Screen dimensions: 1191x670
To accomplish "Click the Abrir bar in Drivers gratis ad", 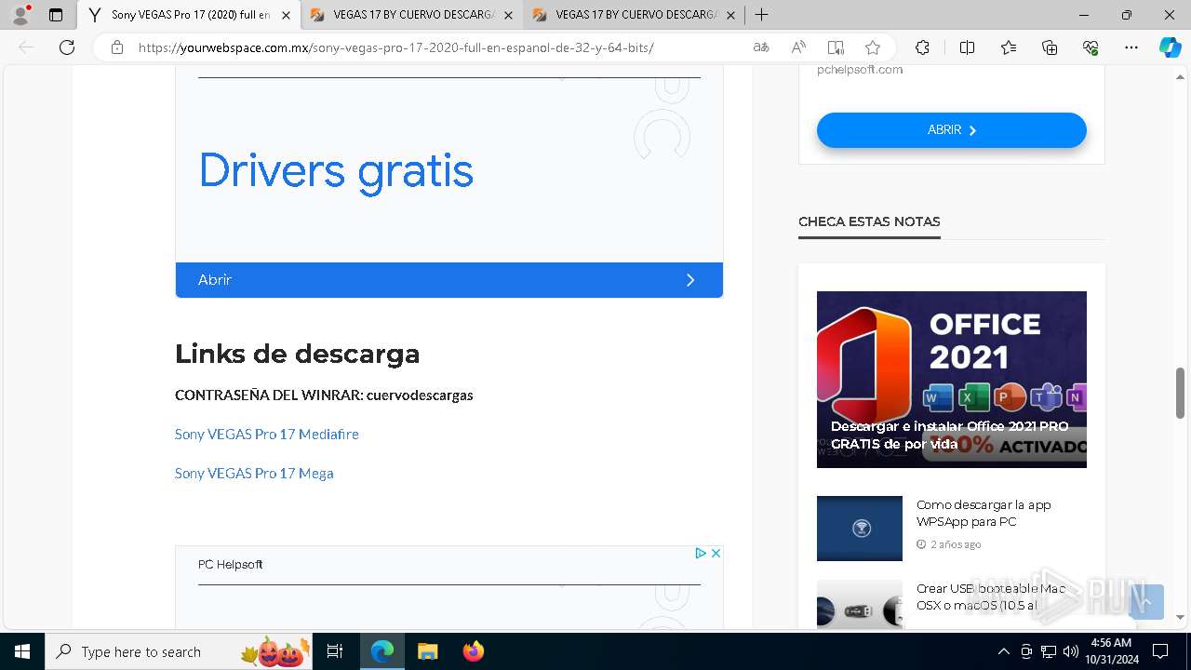I will [449, 280].
